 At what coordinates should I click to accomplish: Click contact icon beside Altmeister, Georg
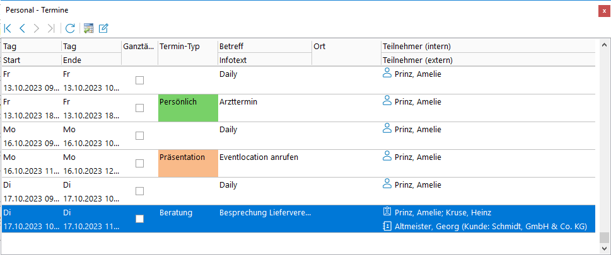[x=387, y=225]
